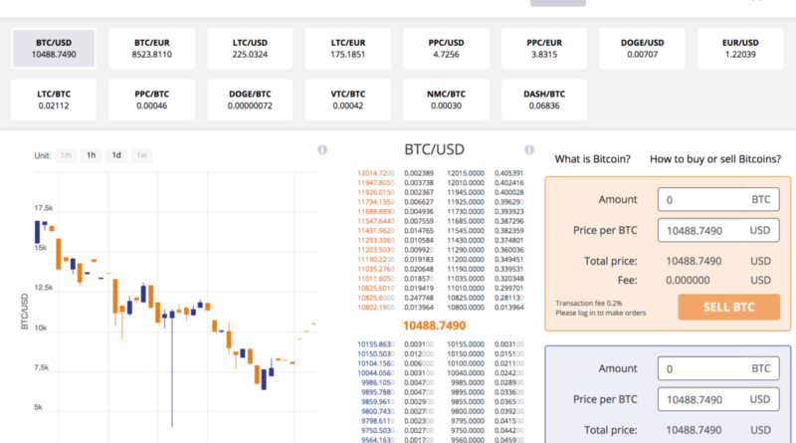Select the VTC/BTC market tile

[347, 100]
